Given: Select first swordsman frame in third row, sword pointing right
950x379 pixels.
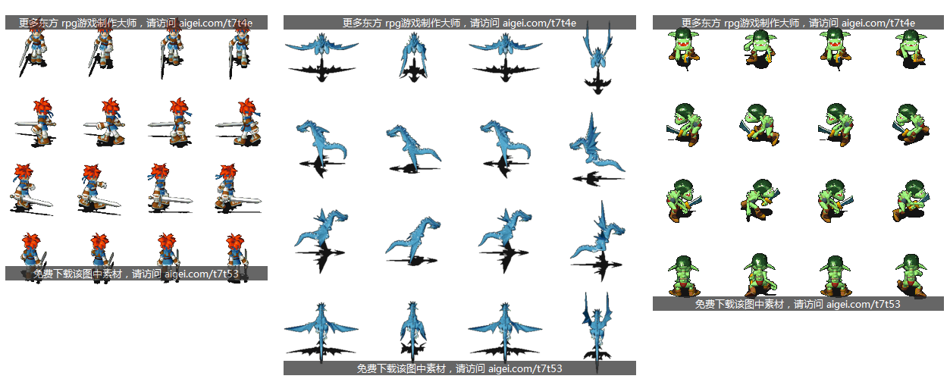Looking at the screenshot, I should [32, 187].
